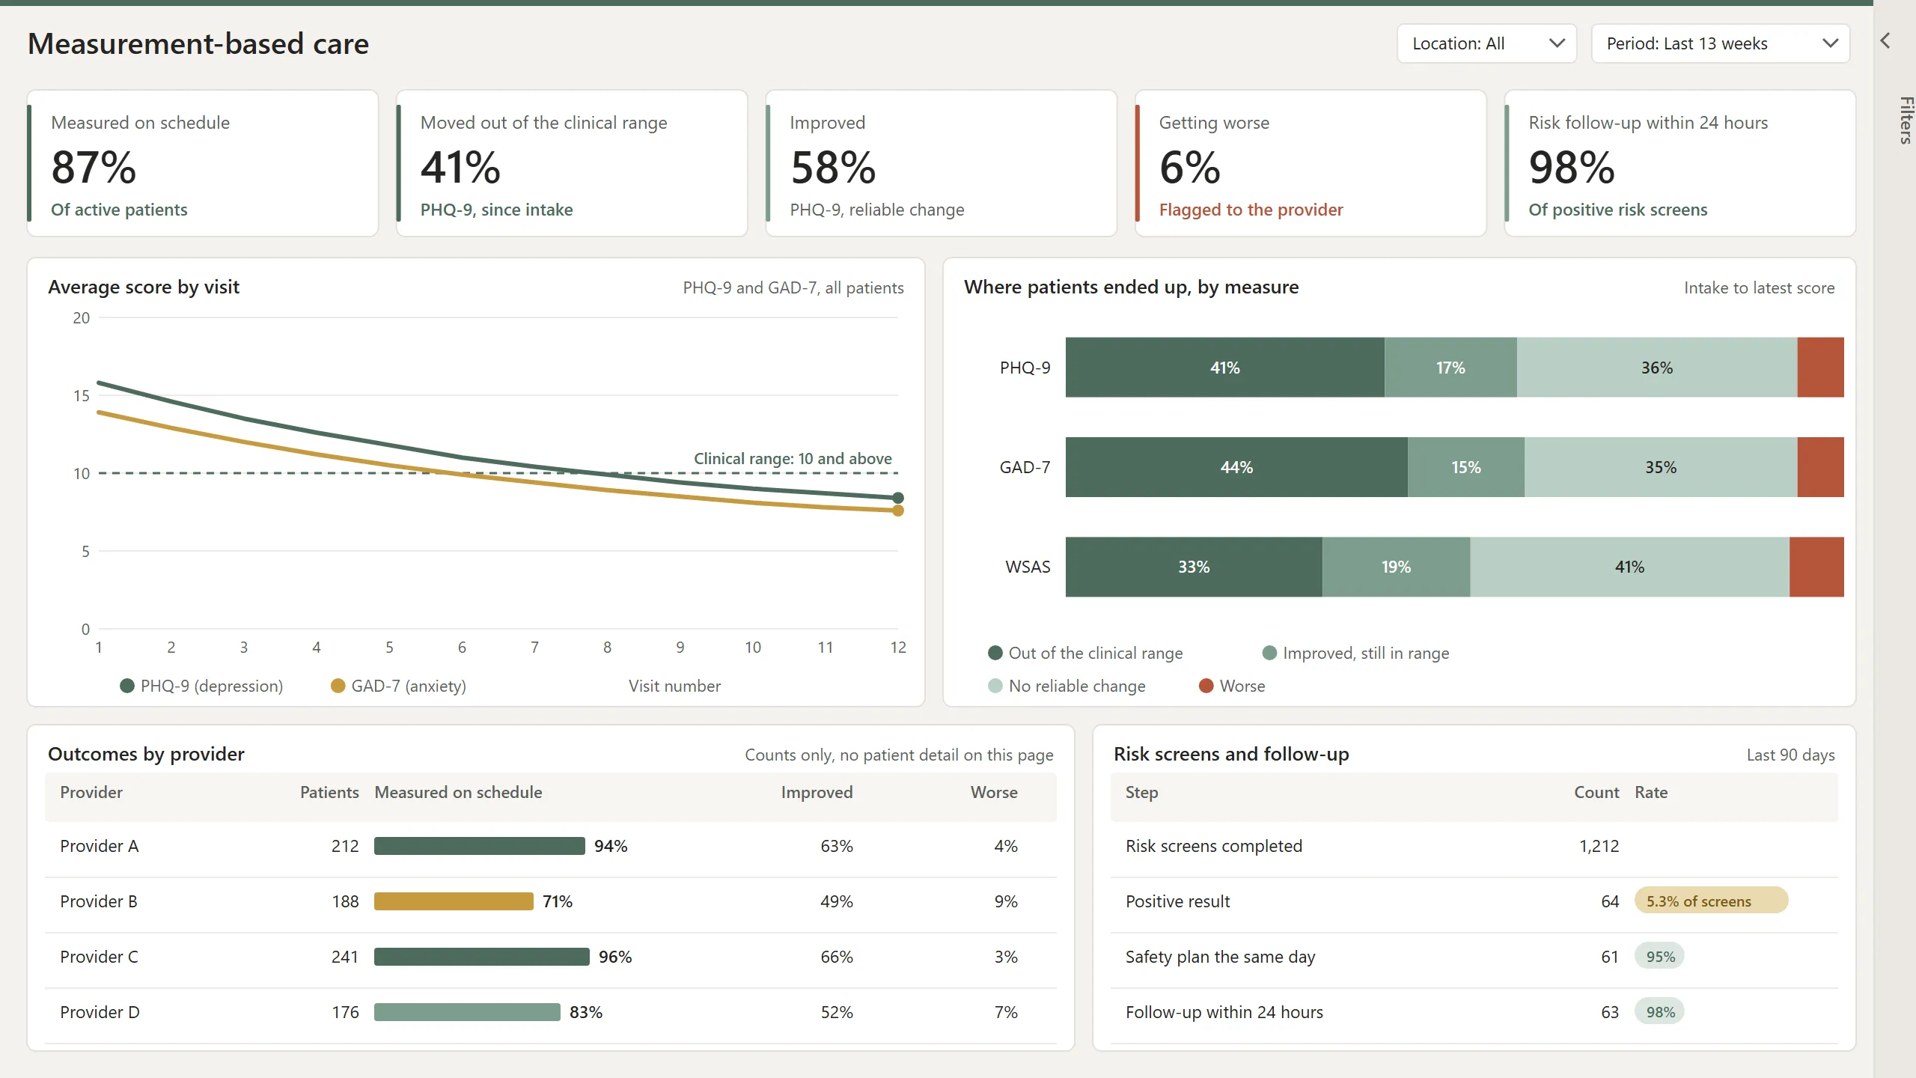This screenshot has width=1916, height=1078.
Task: Click WSAS 19% improved bar segment
Action: [x=1396, y=567]
